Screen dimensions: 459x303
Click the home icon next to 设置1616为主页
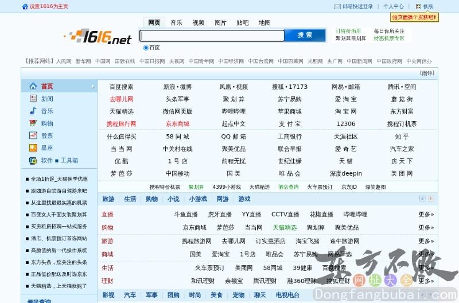(25, 6)
